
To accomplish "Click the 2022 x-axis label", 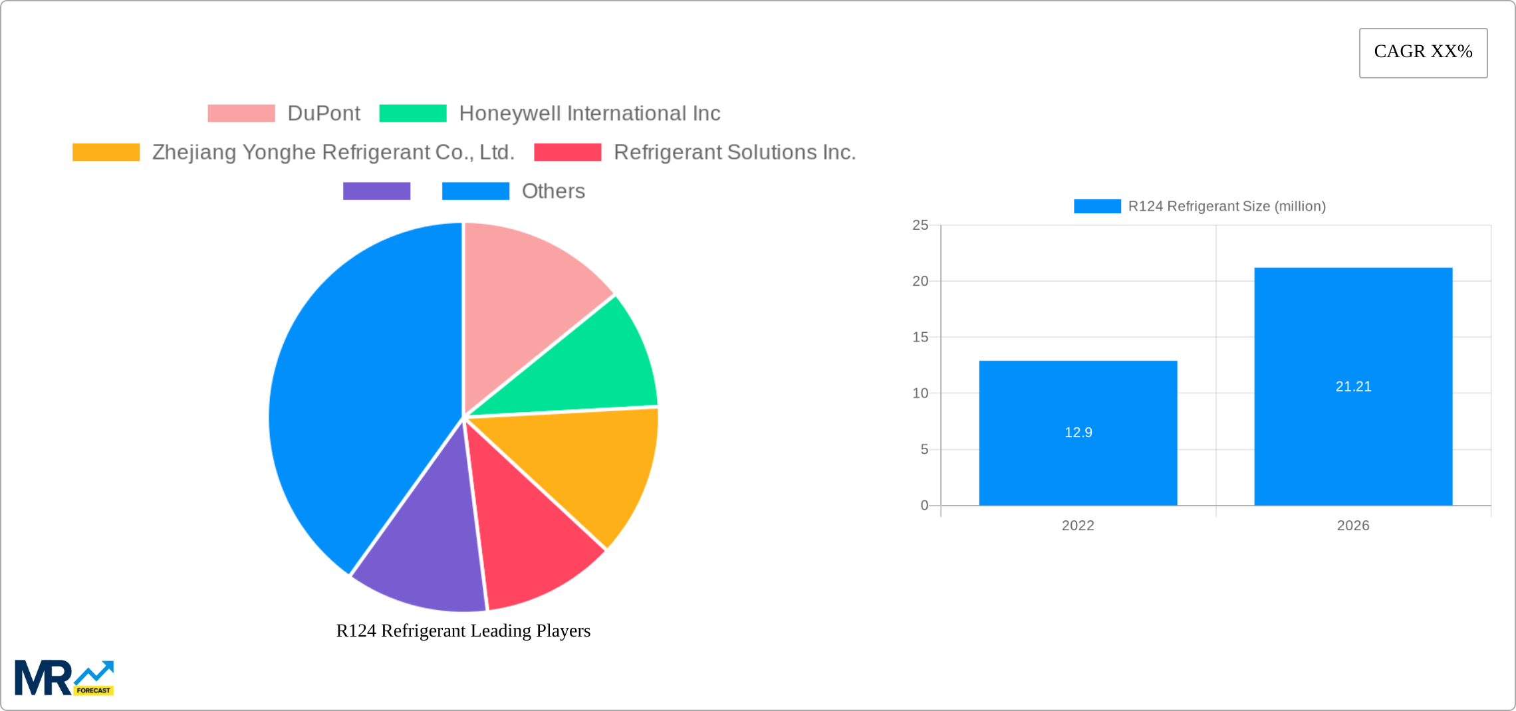I will pyautogui.click(x=1077, y=526).
